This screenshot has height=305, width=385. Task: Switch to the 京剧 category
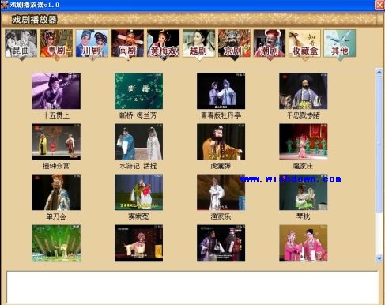pos(234,43)
